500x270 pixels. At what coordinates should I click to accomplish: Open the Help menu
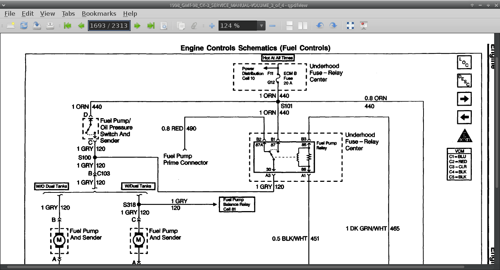pyautogui.click(x=130, y=14)
